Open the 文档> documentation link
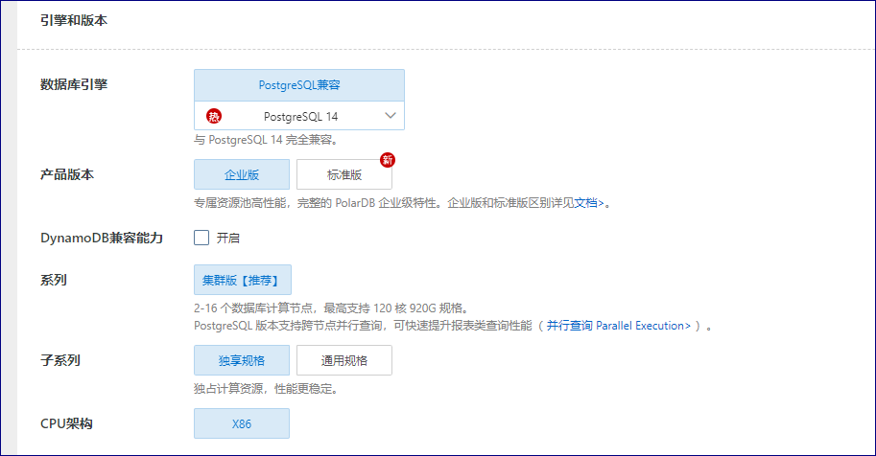 (589, 203)
